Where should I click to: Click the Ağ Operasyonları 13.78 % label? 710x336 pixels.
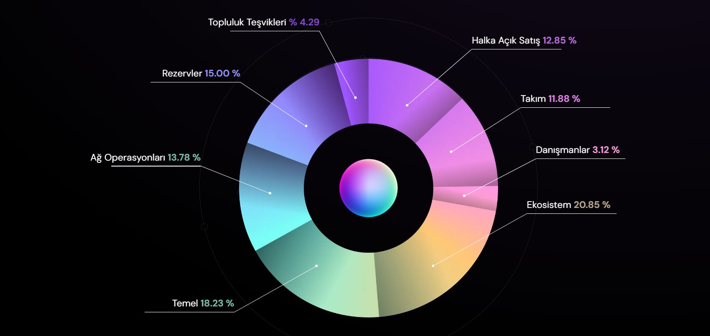tap(146, 158)
